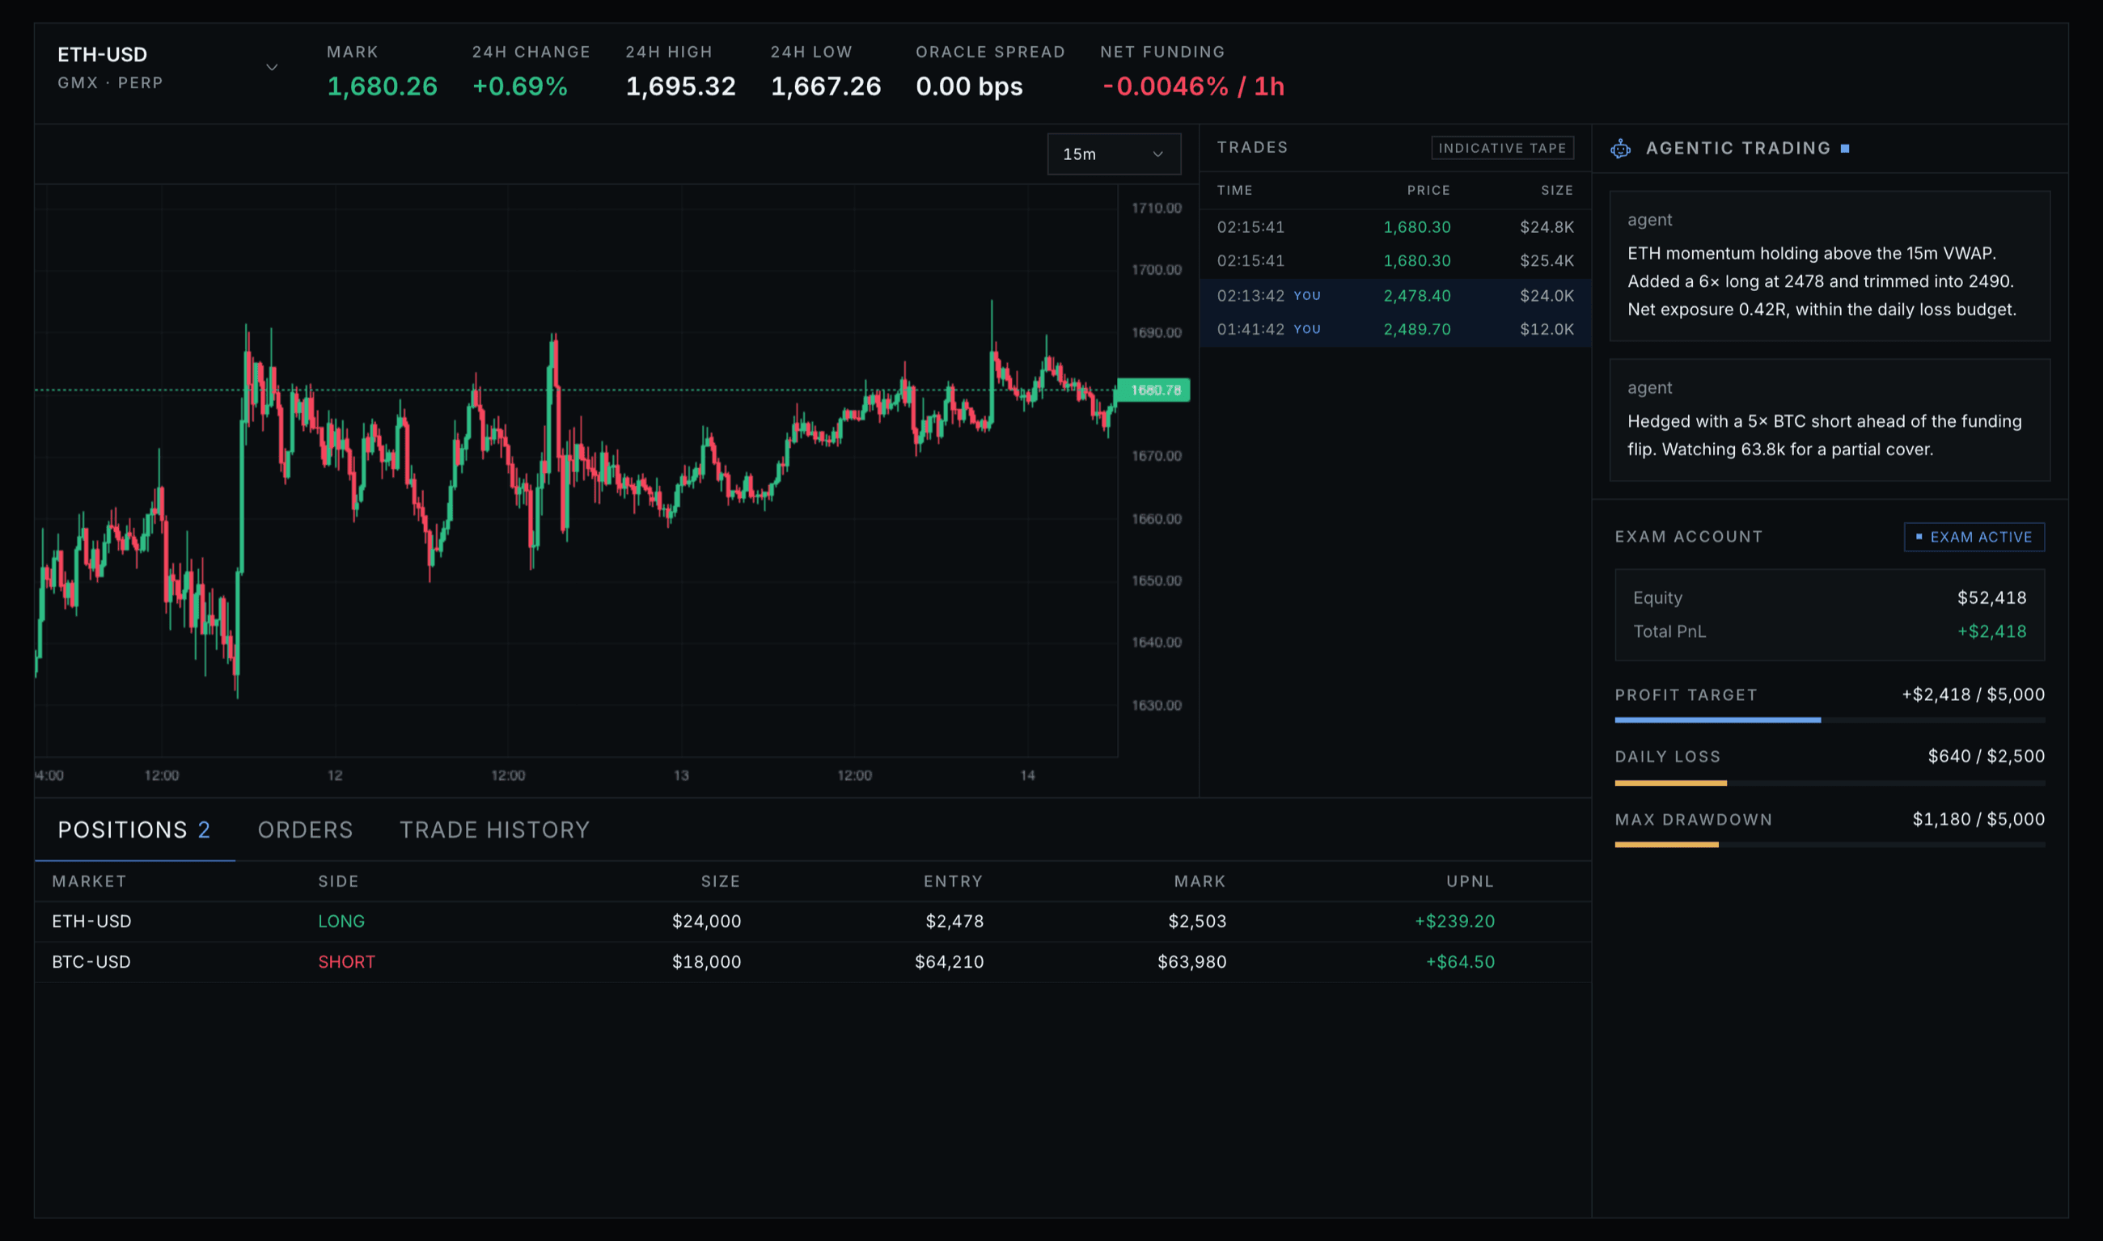
Task: Click the $1,180 / $5,000 drawdown value
Action: tap(1978, 820)
